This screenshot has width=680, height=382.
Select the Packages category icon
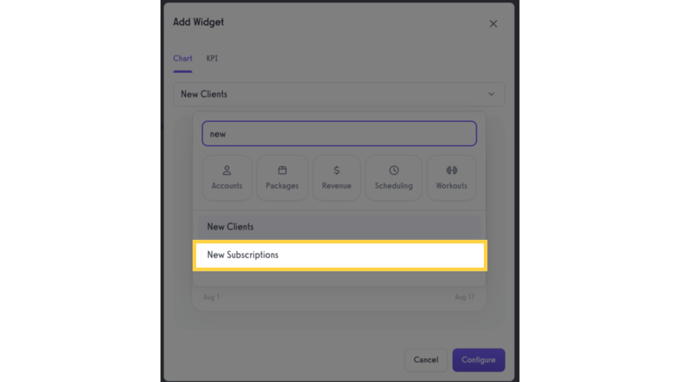282,178
